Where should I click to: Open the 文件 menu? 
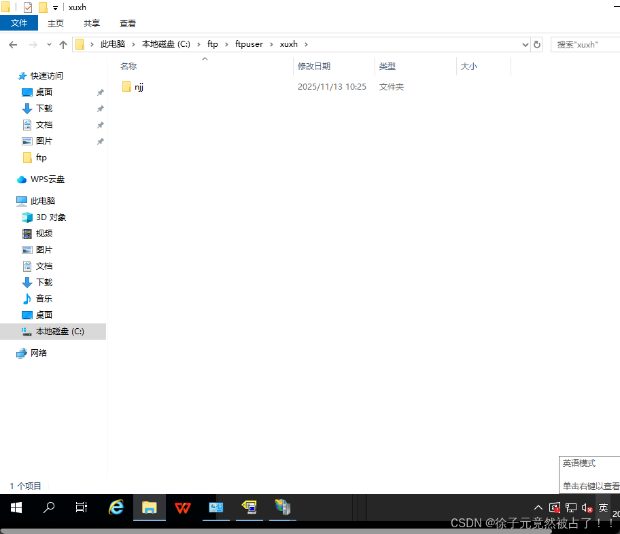(x=19, y=22)
